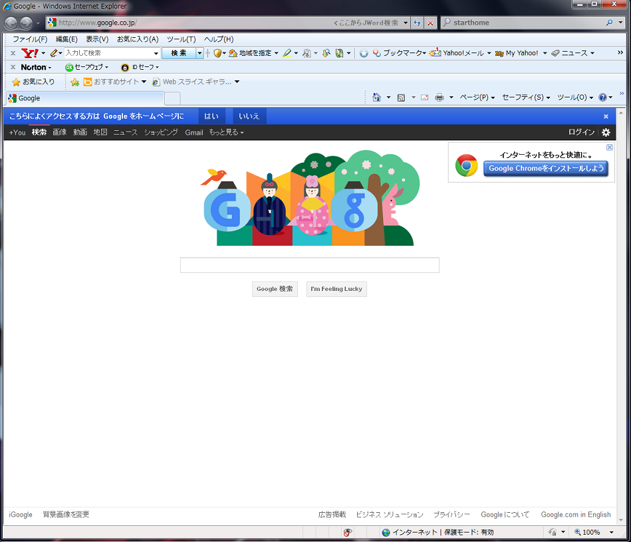Open the セーフティ(S) command menu

pos(526,97)
